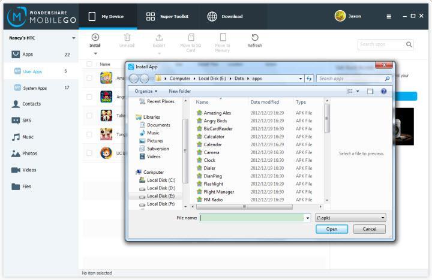Select Apps category in sidebar

tap(41, 55)
